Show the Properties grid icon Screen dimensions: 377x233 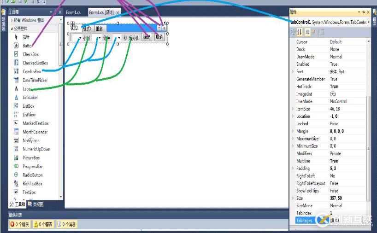pos(307,32)
